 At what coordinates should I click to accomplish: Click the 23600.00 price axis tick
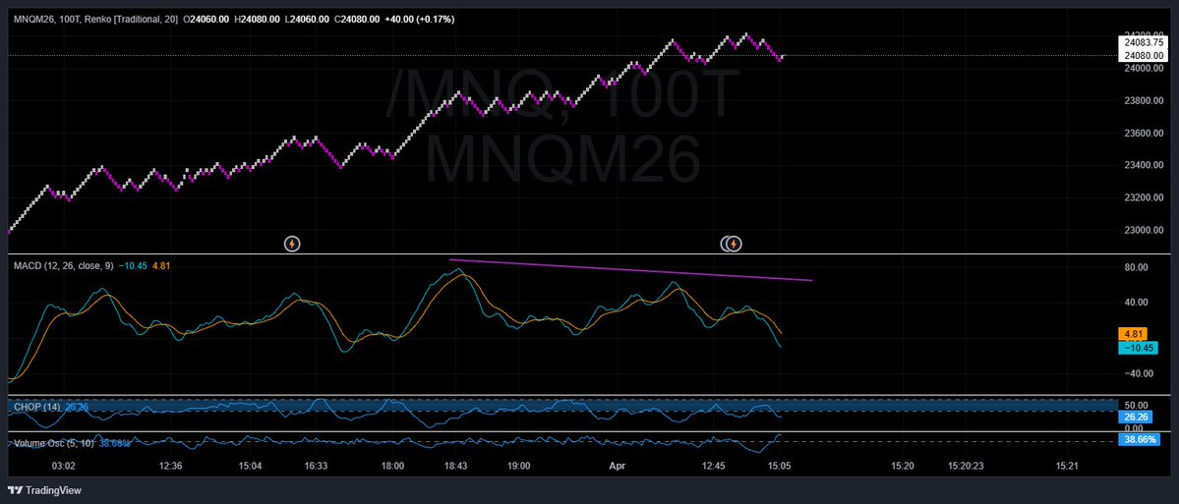click(1144, 133)
